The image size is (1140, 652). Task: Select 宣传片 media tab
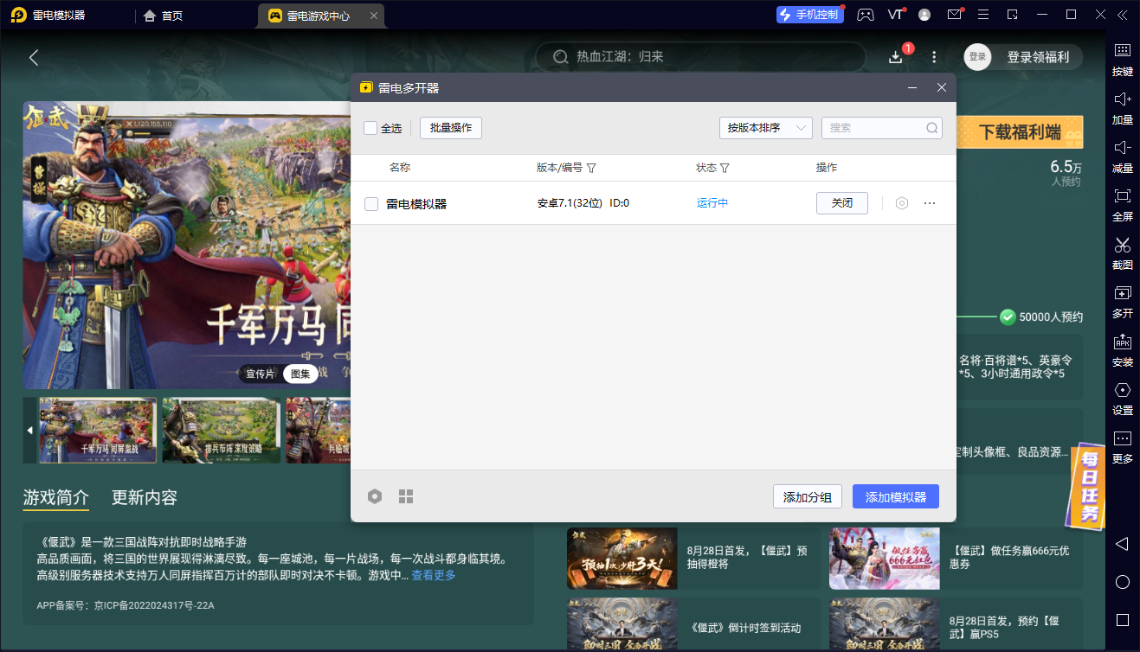point(260,374)
